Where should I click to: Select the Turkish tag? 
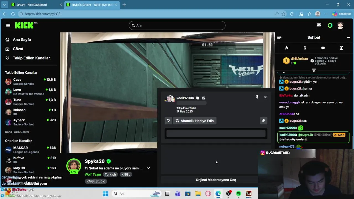(110, 174)
